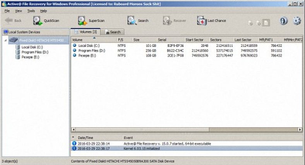Select the log entry at 22:38:14
This screenshot has width=305, height=165.
187,144
